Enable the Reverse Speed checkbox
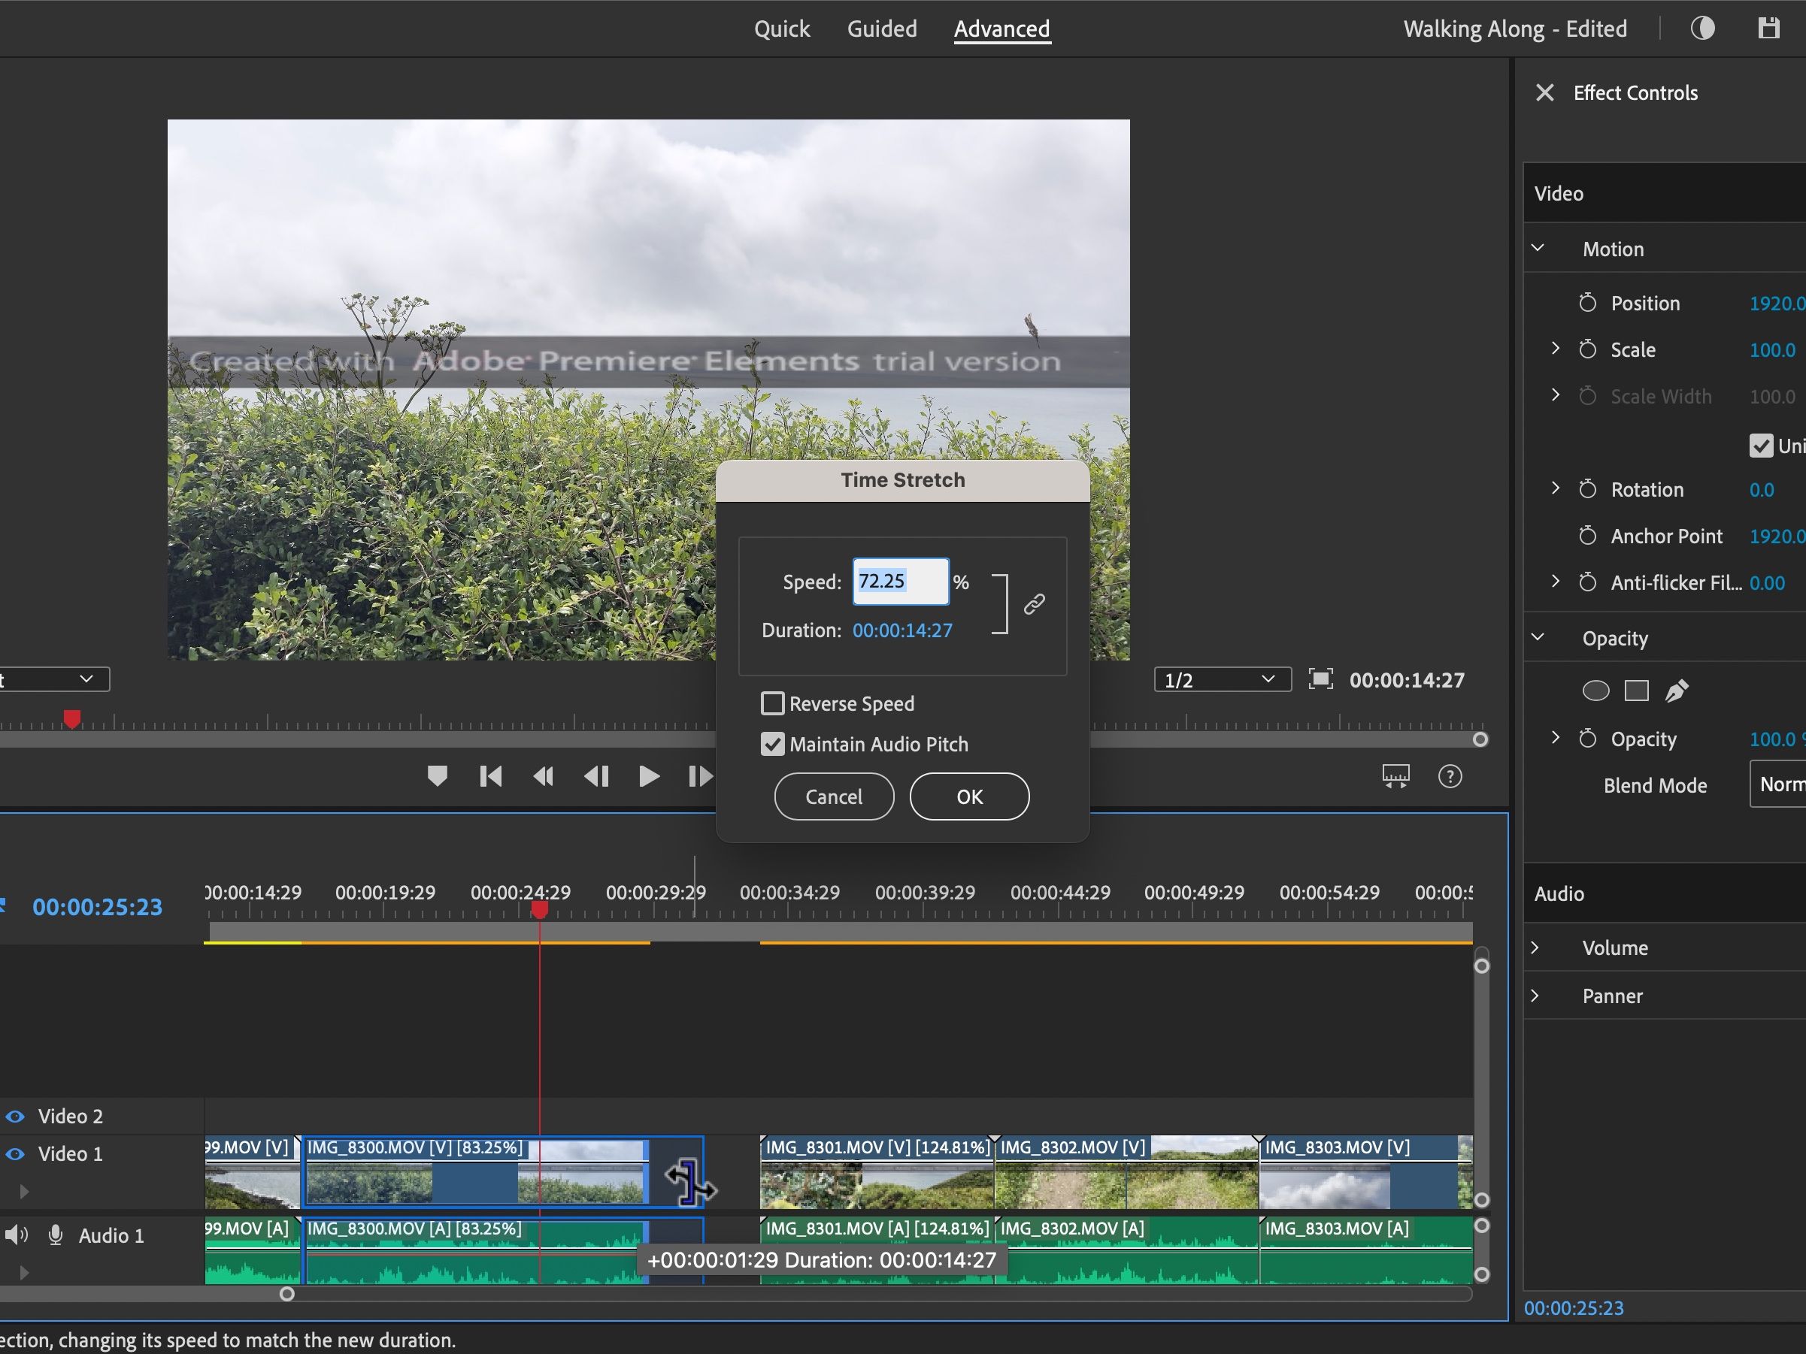Screen dimensions: 1806x1354 (772, 703)
